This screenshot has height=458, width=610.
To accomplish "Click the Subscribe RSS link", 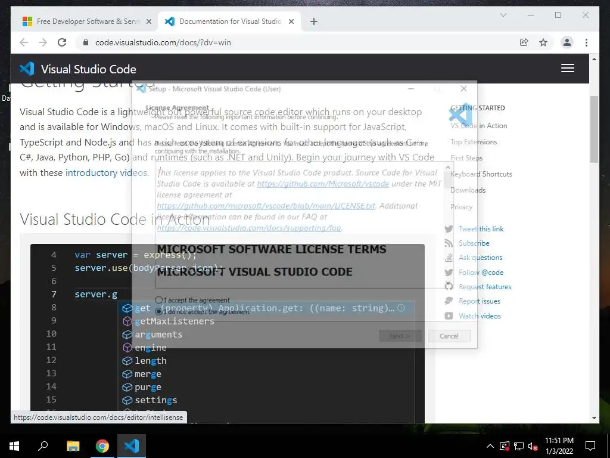I will (474, 243).
